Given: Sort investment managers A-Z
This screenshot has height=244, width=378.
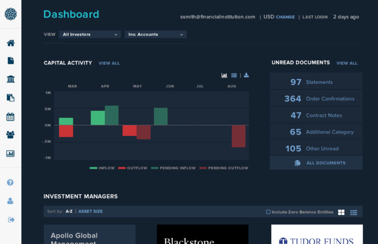Looking at the screenshot, I should click(69, 211).
